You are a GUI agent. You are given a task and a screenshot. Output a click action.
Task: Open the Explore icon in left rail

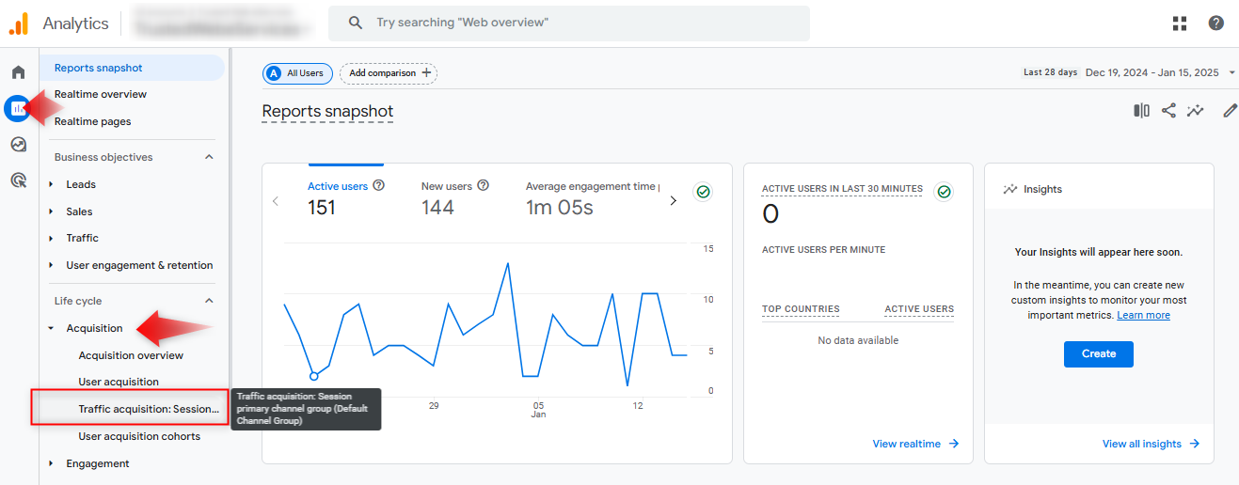coord(18,145)
